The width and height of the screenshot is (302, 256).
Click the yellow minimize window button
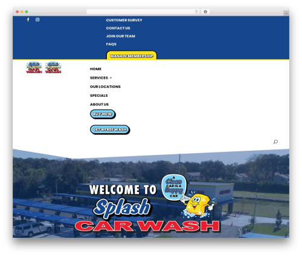(22, 11)
